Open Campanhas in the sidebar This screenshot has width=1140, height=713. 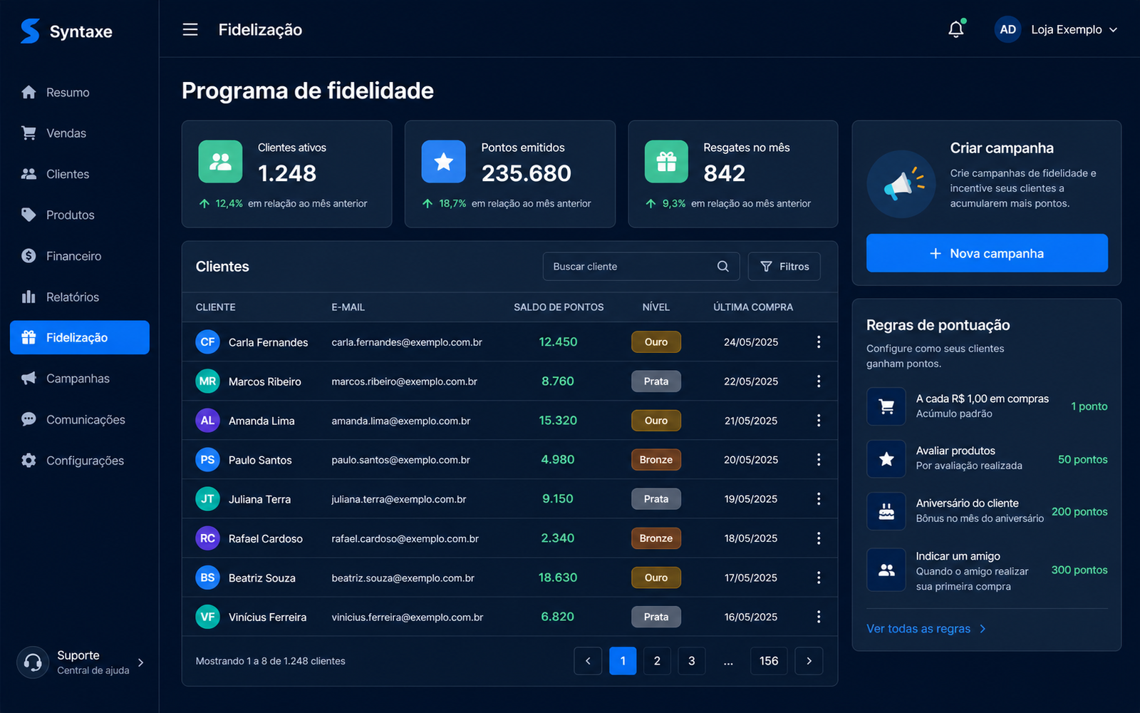(x=80, y=379)
